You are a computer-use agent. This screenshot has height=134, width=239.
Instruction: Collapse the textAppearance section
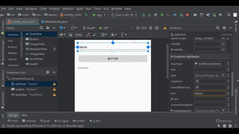(x=172, y=111)
